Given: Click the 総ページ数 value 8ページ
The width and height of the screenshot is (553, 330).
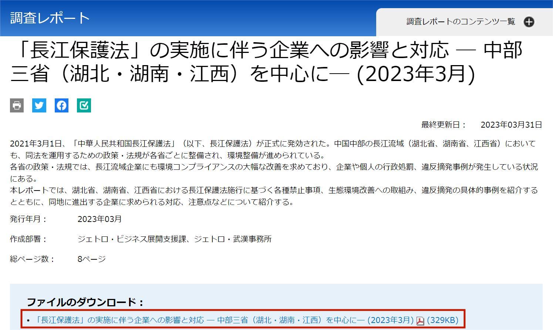Looking at the screenshot, I should pos(92,259).
